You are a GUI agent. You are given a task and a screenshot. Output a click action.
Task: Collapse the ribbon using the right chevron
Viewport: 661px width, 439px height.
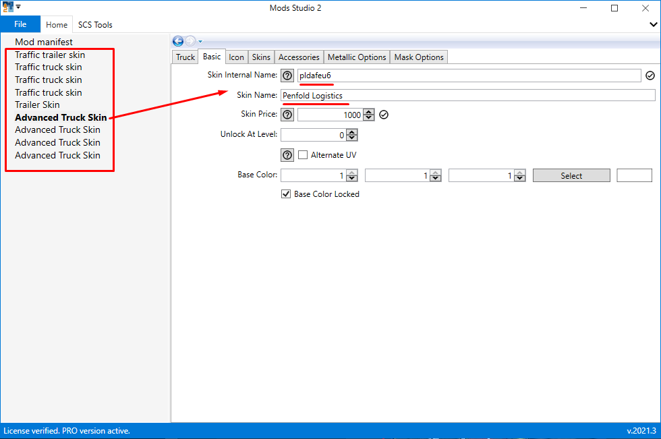tap(654, 25)
